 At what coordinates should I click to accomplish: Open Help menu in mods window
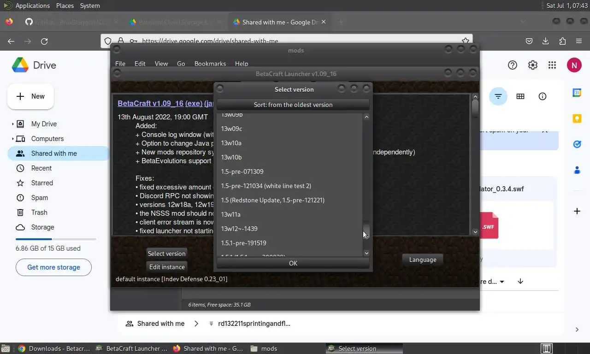coord(241,64)
